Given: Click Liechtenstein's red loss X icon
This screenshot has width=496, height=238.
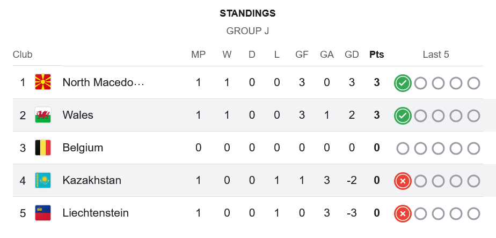Looking at the screenshot, I should tap(403, 213).
